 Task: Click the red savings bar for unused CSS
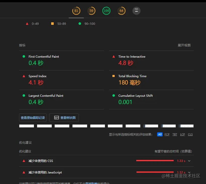(155, 160)
